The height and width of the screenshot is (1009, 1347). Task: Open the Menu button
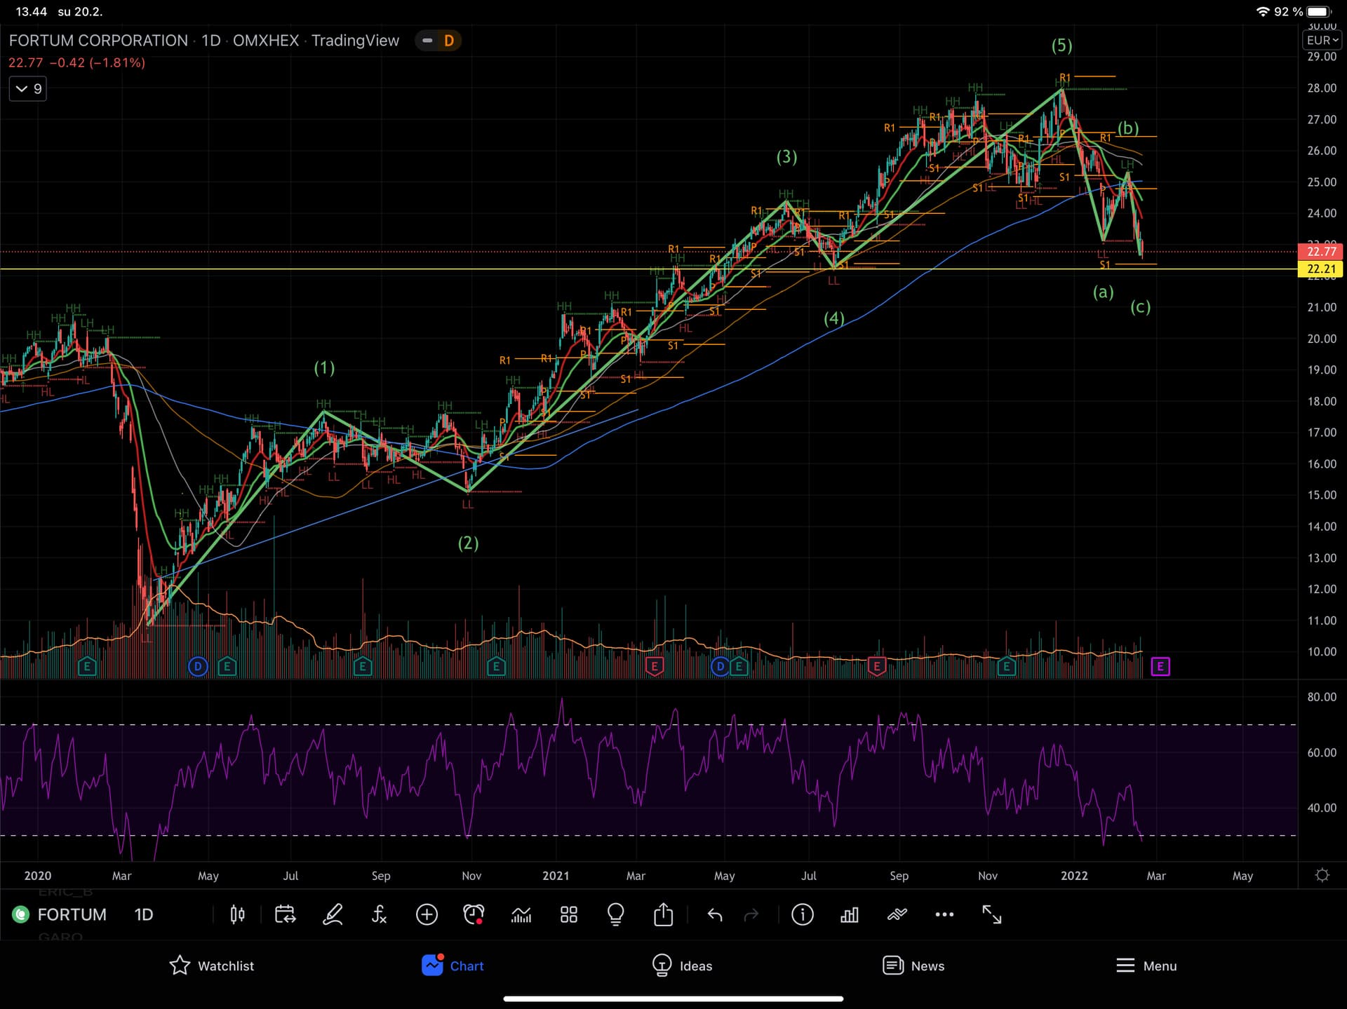tap(1146, 966)
